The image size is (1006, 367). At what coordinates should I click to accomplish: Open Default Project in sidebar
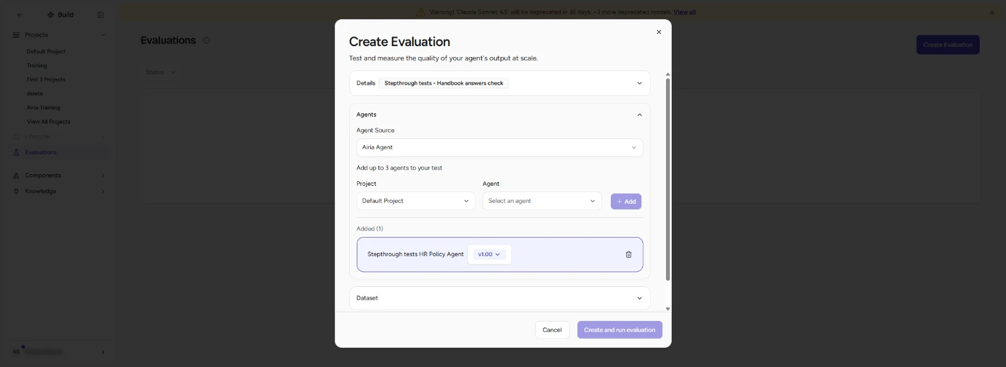pos(46,51)
